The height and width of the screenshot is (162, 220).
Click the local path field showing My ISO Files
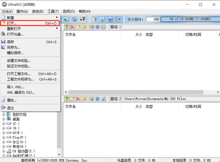click(x=170, y=99)
